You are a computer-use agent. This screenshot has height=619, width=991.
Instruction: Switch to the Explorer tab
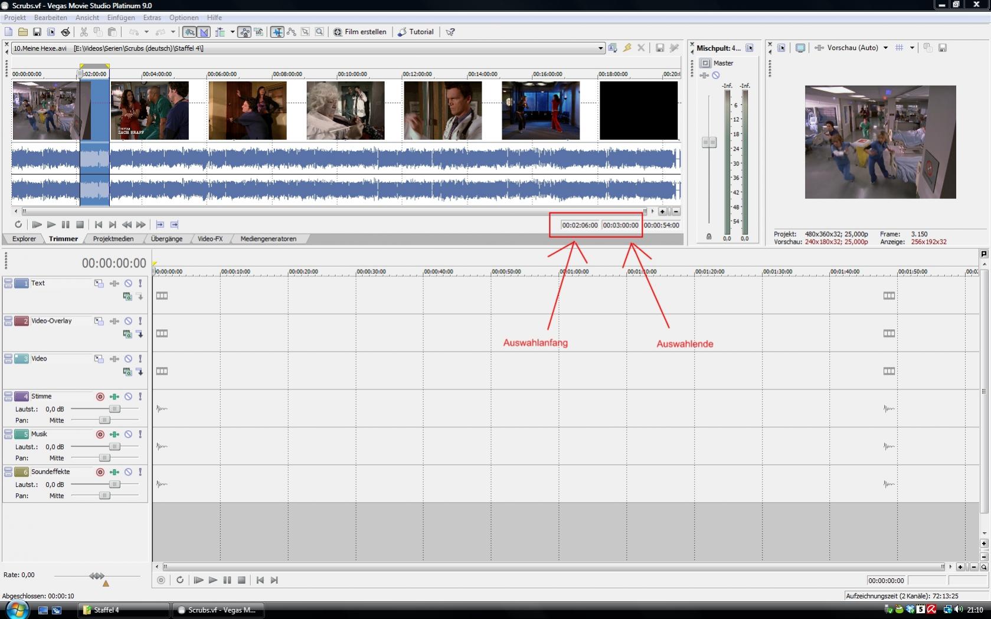(24, 239)
